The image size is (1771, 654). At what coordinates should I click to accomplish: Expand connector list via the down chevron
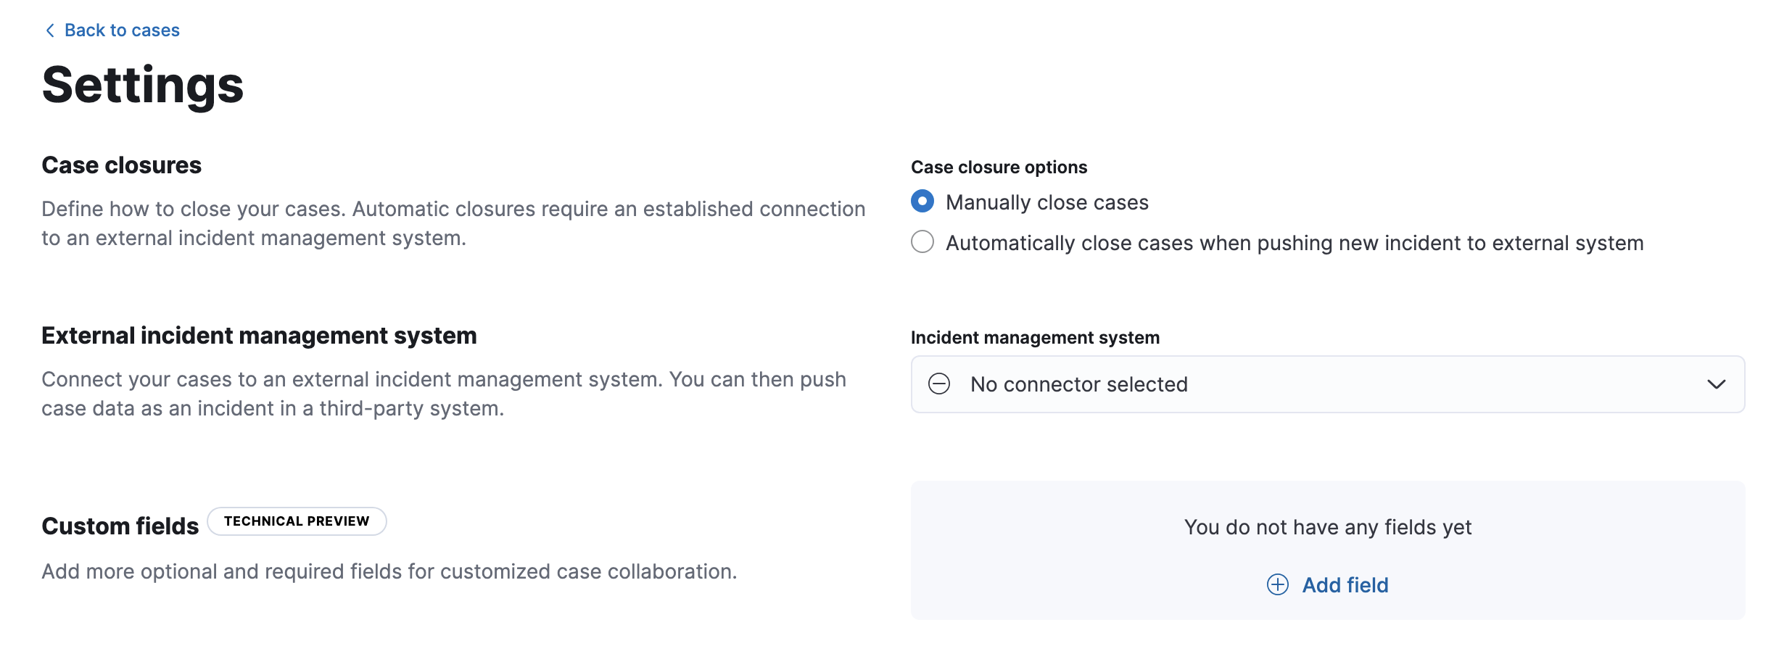pos(1716,384)
